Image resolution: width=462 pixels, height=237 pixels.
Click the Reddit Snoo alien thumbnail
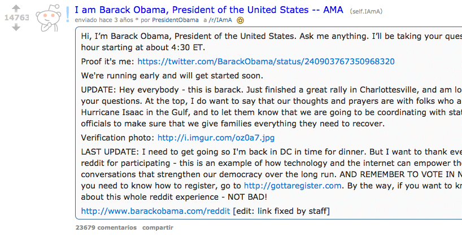pyautogui.click(x=49, y=17)
